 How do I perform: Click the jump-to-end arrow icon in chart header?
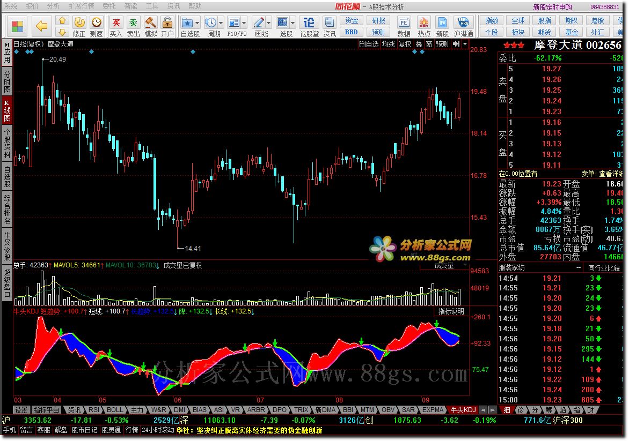pyautogui.click(x=457, y=44)
